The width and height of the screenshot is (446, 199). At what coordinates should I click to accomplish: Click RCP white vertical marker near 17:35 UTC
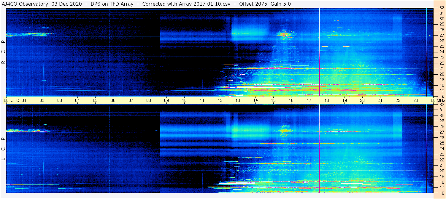[x=319, y=52]
